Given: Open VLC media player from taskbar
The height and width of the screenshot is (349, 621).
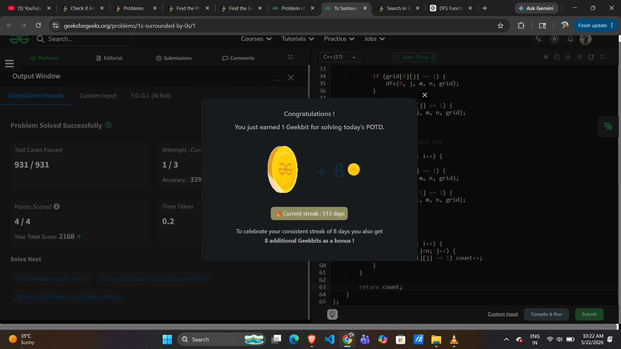Looking at the screenshot, I should coord(454,339).
